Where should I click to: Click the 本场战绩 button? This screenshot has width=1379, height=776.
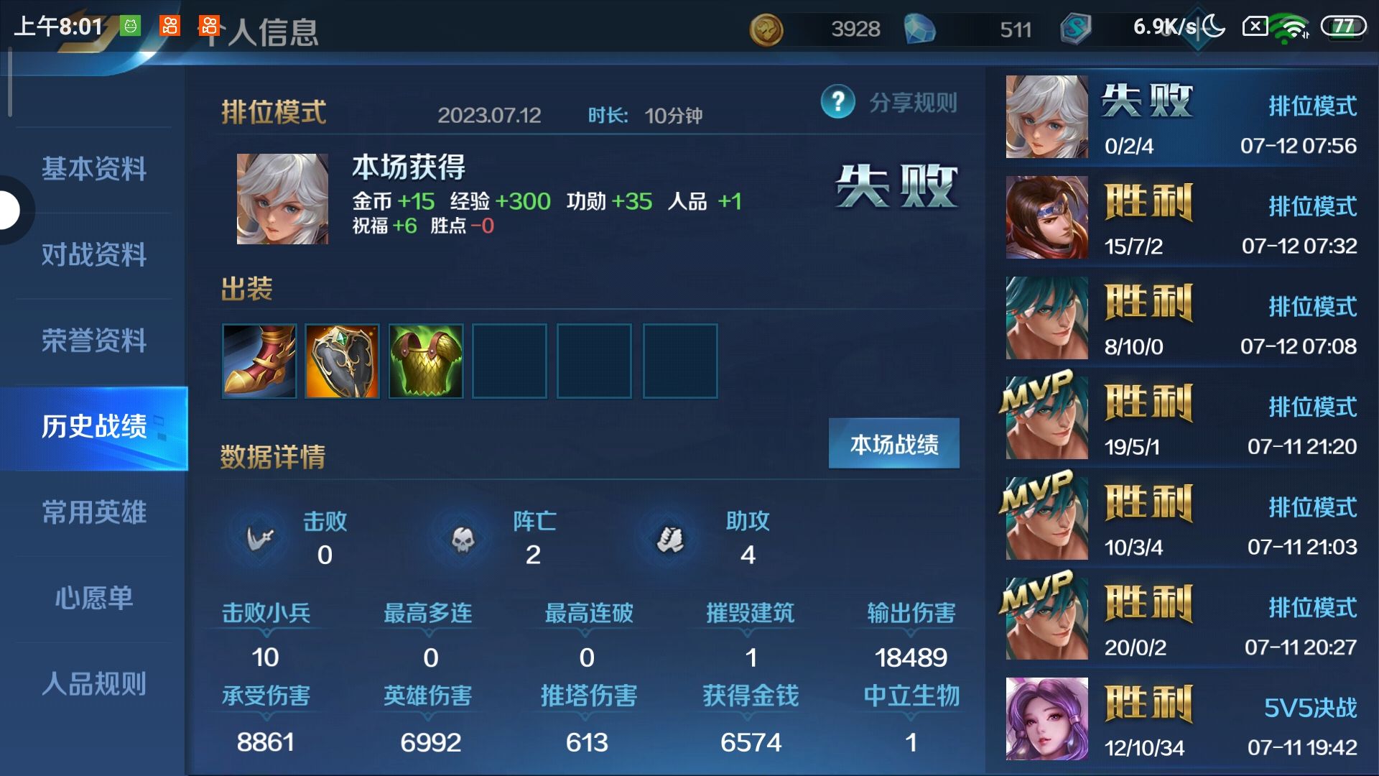(x=894, y=444)
